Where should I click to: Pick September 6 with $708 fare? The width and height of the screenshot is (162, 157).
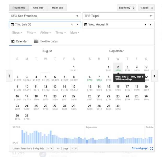[x=90, y=78]
